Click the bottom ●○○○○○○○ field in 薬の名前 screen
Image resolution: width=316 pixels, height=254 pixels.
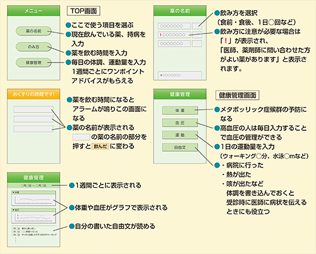click(x=180, y=75)
